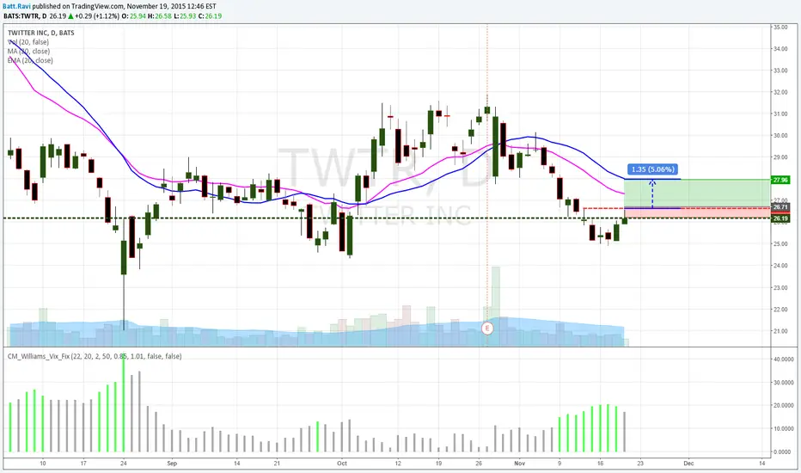Click the Sep label on time axis
The height and width of the screenshot is (473, 801).
pyautogui.click(x=172, y=464)
